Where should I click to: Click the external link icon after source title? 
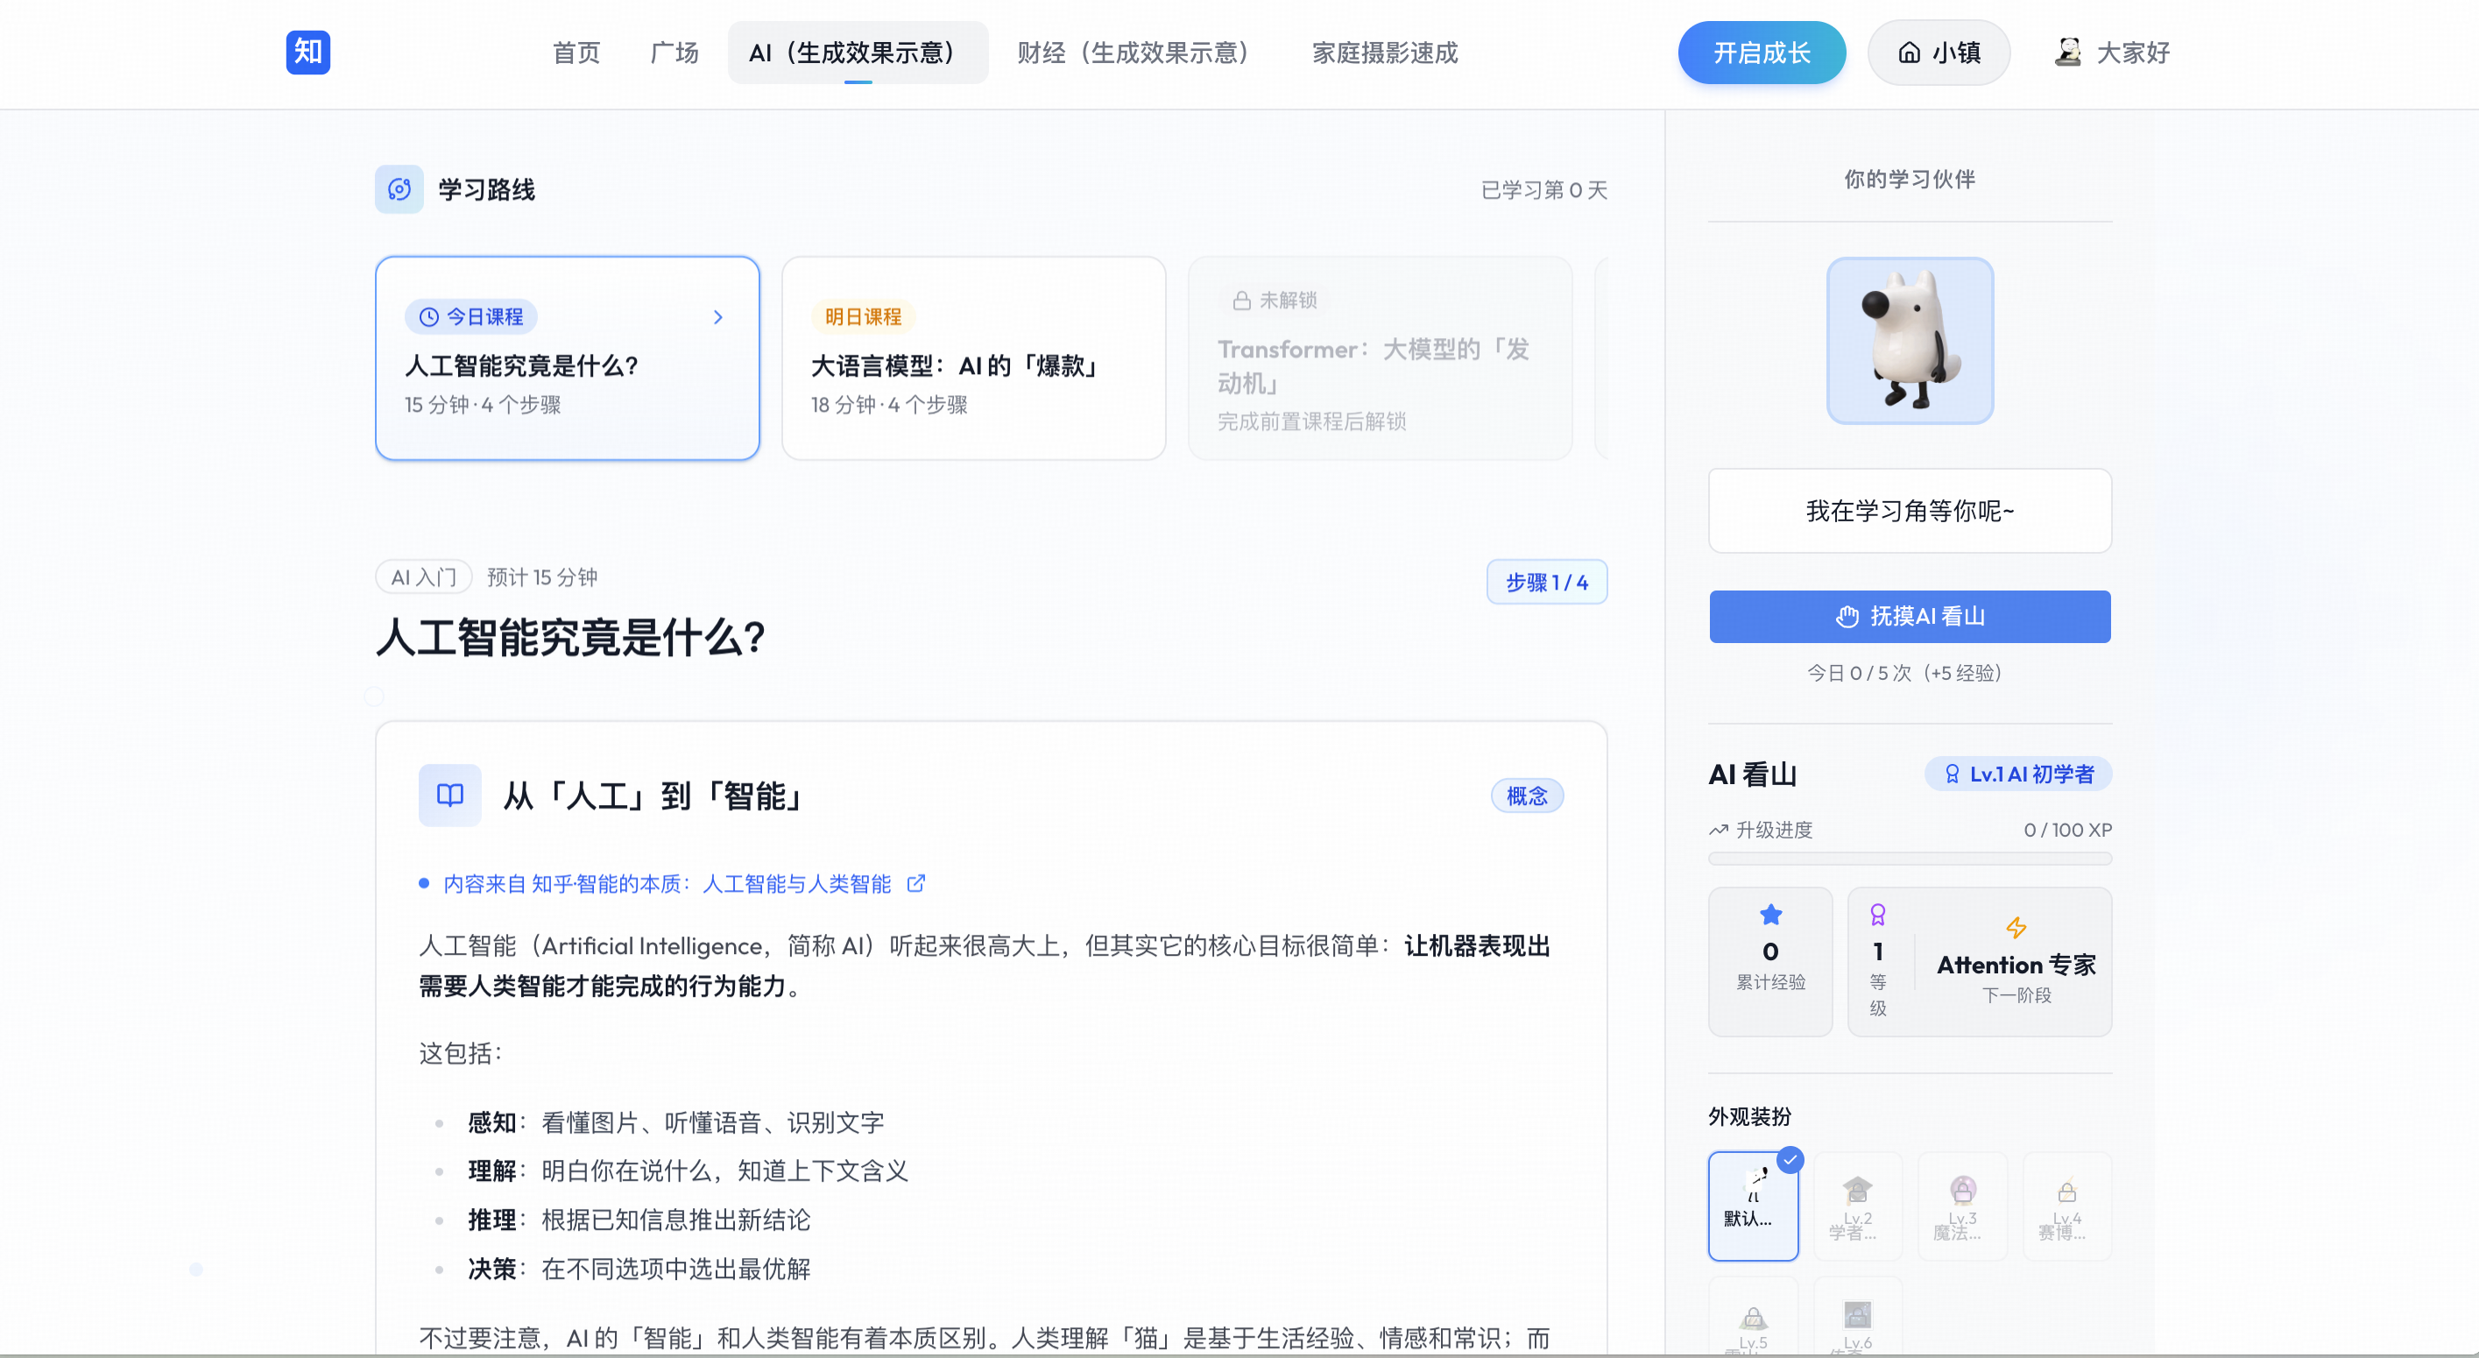point(917,882)
